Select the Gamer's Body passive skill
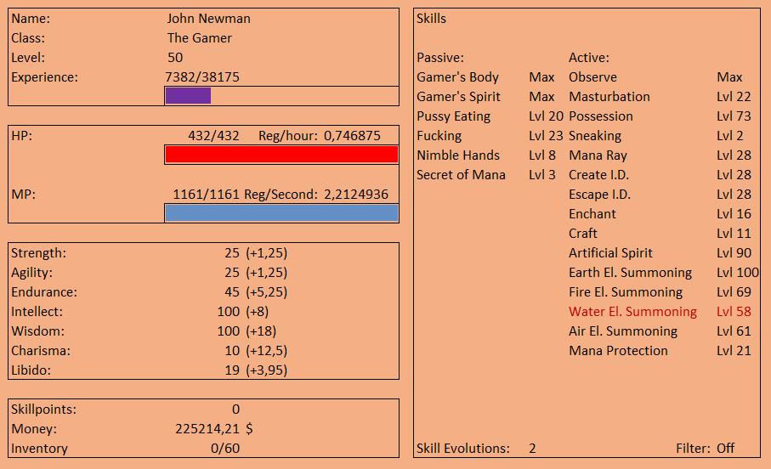 coord(457,77)
